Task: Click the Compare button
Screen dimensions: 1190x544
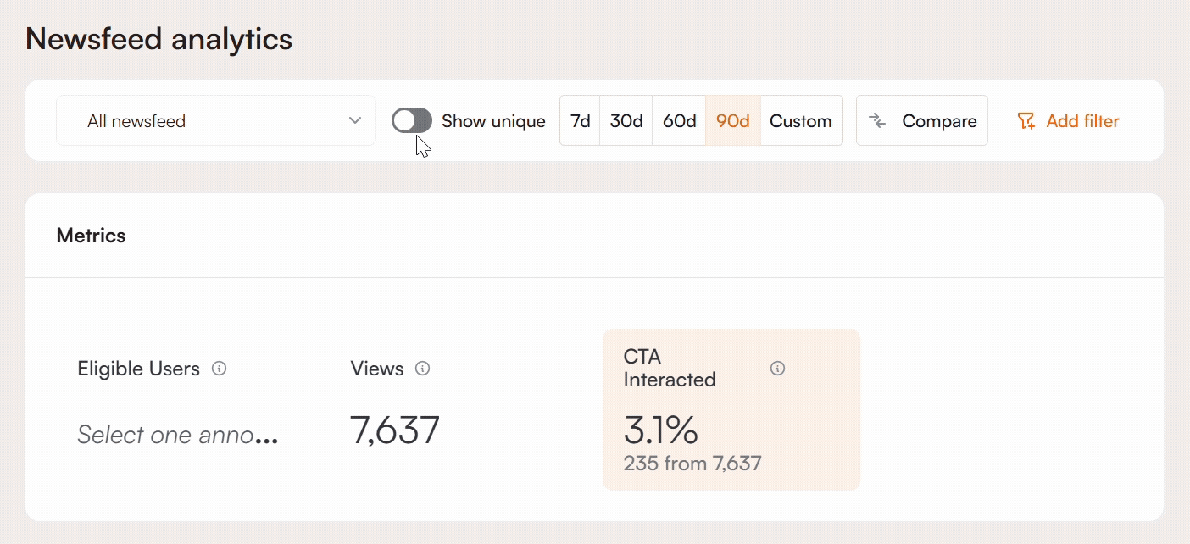Action: 922,121
